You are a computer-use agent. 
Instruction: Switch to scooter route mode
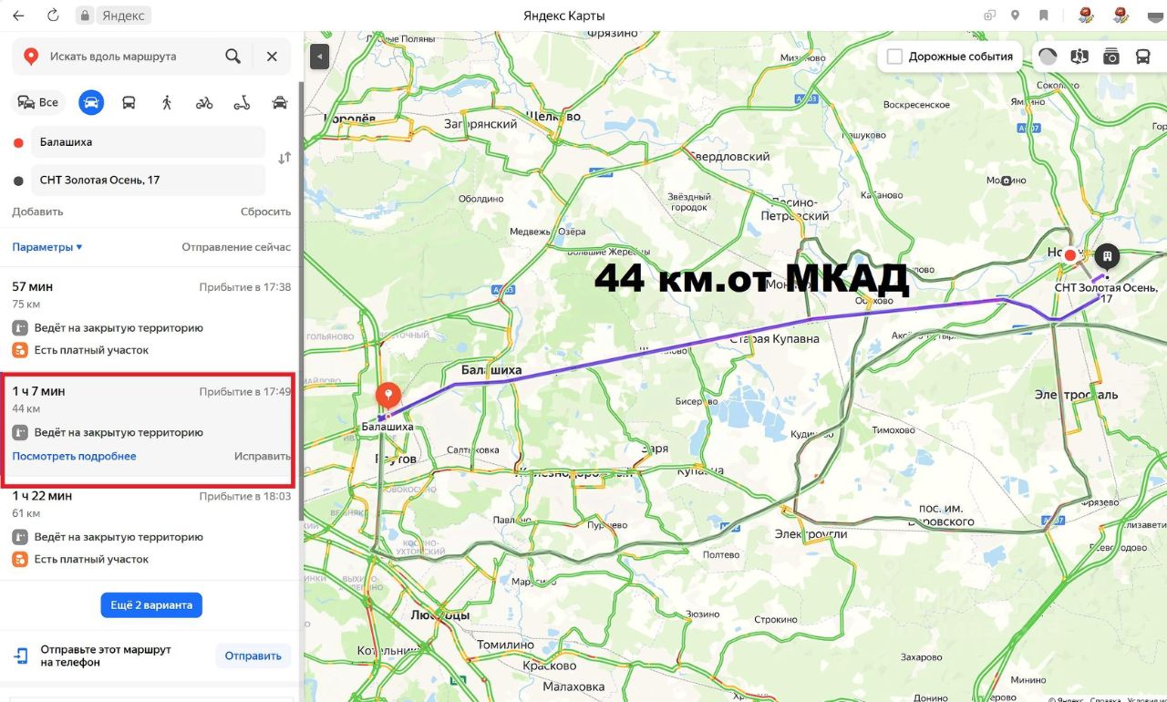tap(242, 102)
